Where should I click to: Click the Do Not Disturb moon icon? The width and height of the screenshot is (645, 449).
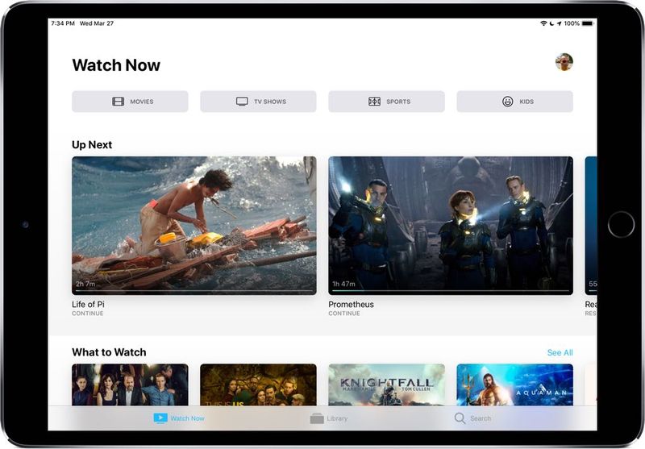click(x=551, y=23)
